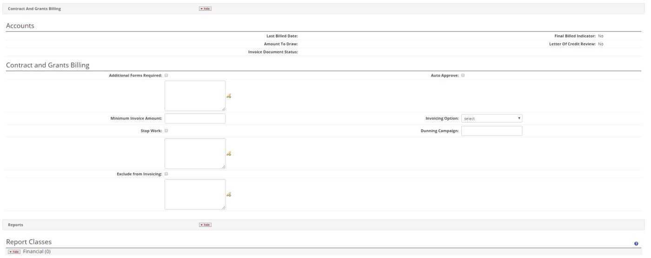Open expanded text editor beside Additional Forms textarea
Screen dimensions: 651x258
228,96
